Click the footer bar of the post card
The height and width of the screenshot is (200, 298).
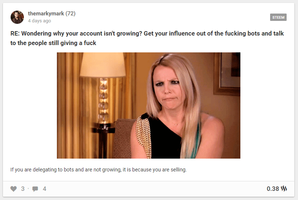pos(149,189)
